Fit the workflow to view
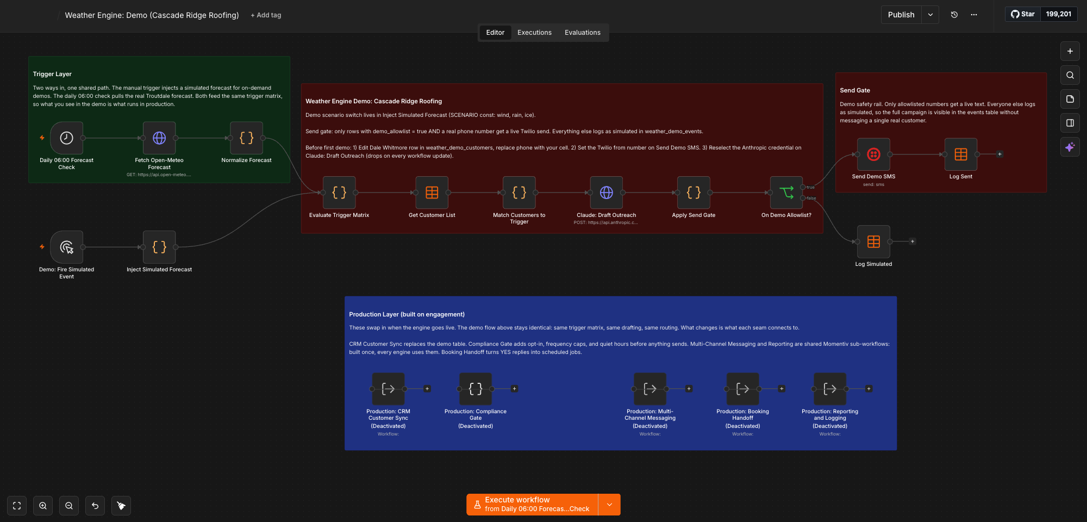 pyautogui.click(x=17, y=506)
